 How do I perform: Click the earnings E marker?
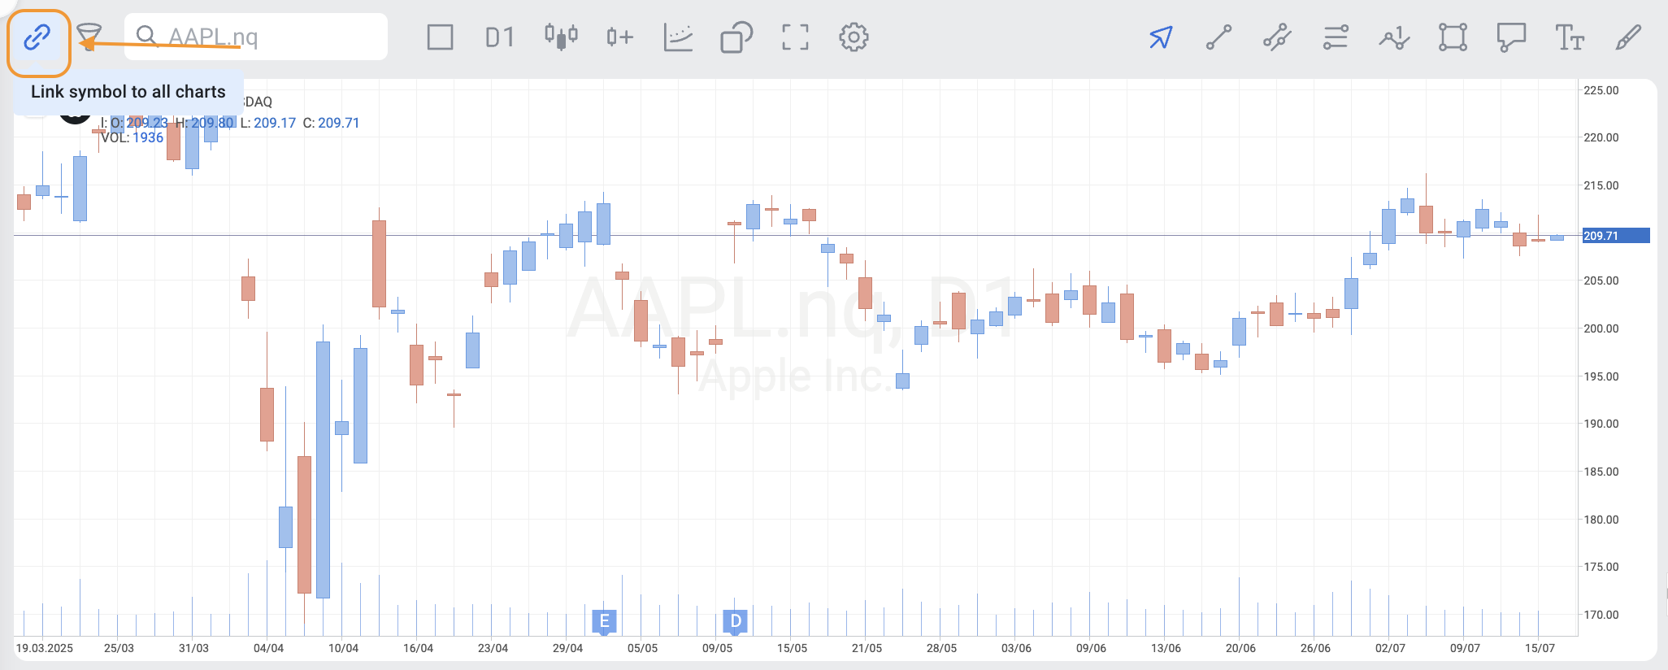[604, 622]
